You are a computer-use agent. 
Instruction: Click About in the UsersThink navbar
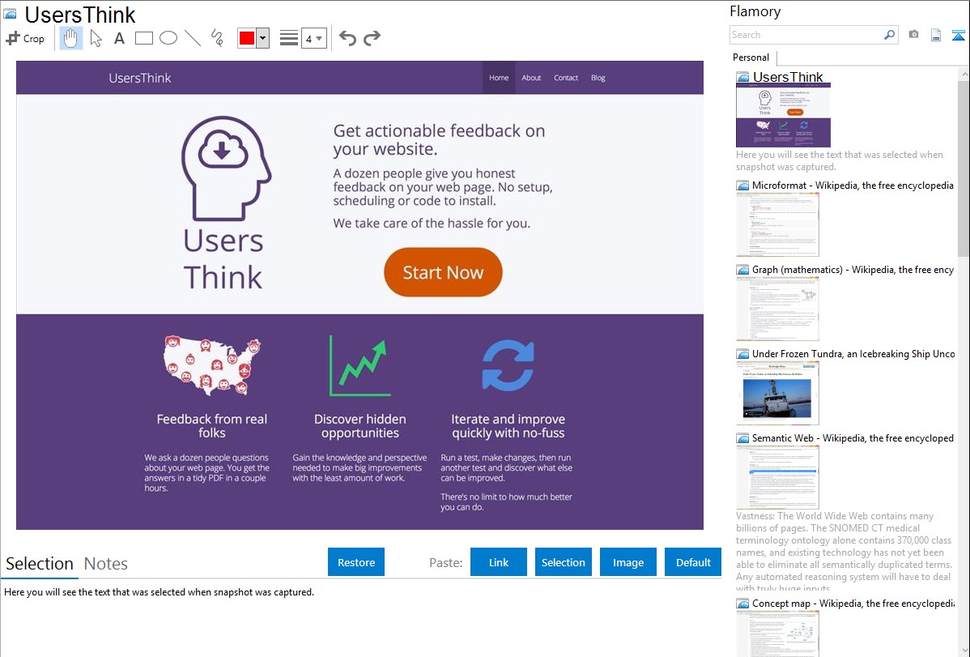(x=531, y=78)
